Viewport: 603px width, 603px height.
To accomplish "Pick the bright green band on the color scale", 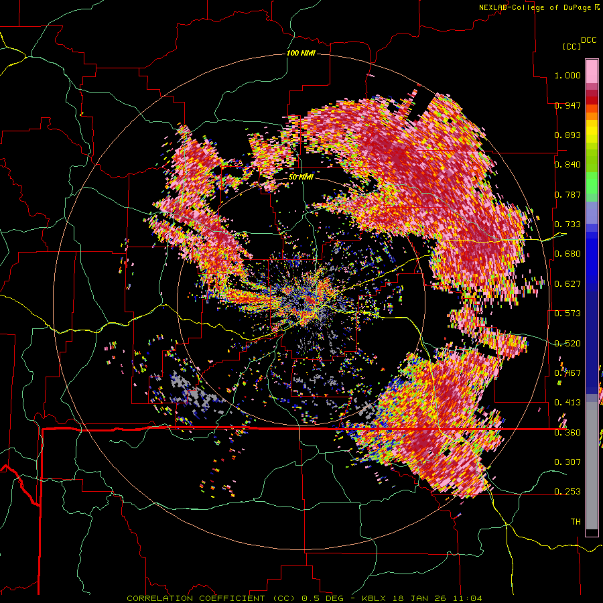I will [x=592, y=183].
